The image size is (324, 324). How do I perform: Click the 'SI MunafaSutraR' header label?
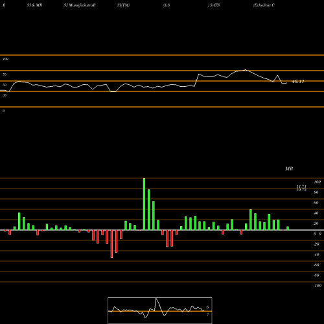point(80,5)
